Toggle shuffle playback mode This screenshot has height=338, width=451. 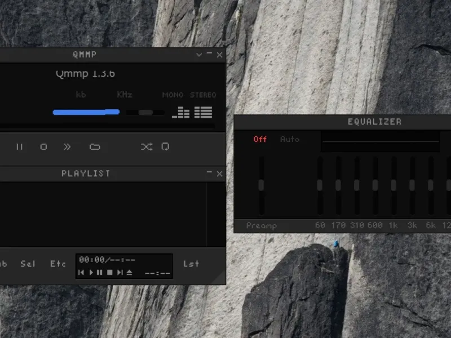click(x=147, y=146)
